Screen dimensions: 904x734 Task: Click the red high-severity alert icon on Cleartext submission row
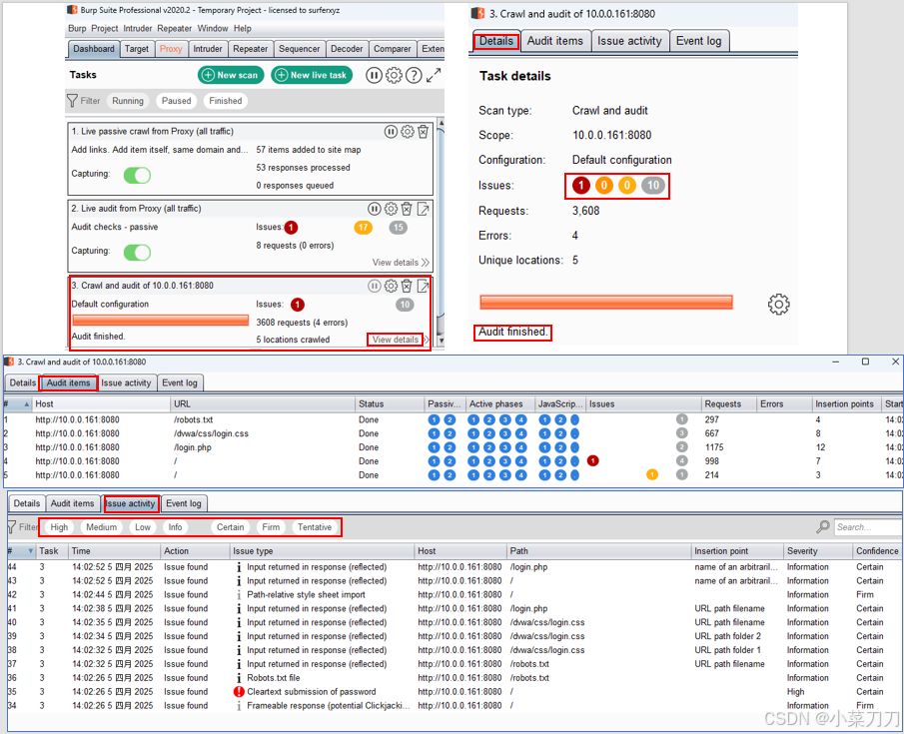[239, 691]
